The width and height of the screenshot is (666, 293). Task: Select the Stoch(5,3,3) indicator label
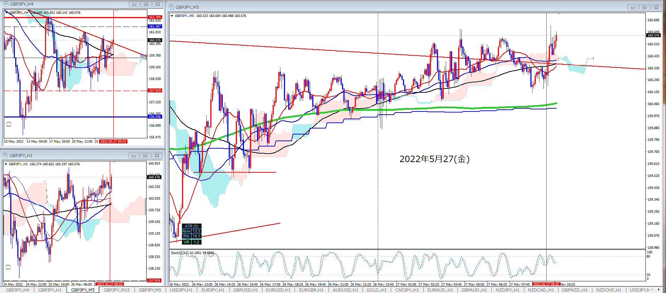pyautogui.click(x=180, y=253)
